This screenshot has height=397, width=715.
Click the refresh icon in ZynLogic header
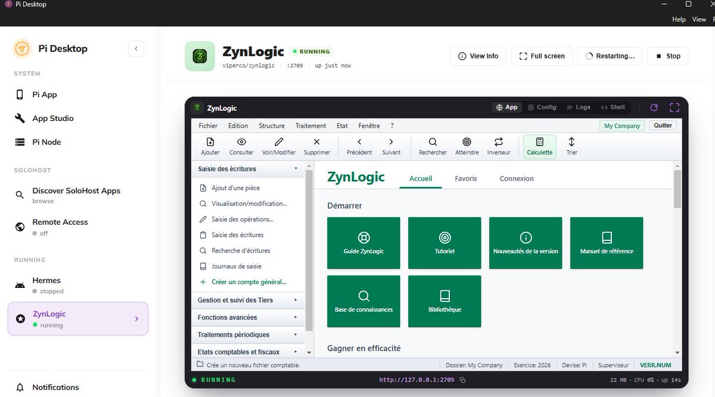pyautogui.click(x=654, y=107)
